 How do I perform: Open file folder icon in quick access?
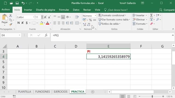pyautogui.click(x=11, y=3)
